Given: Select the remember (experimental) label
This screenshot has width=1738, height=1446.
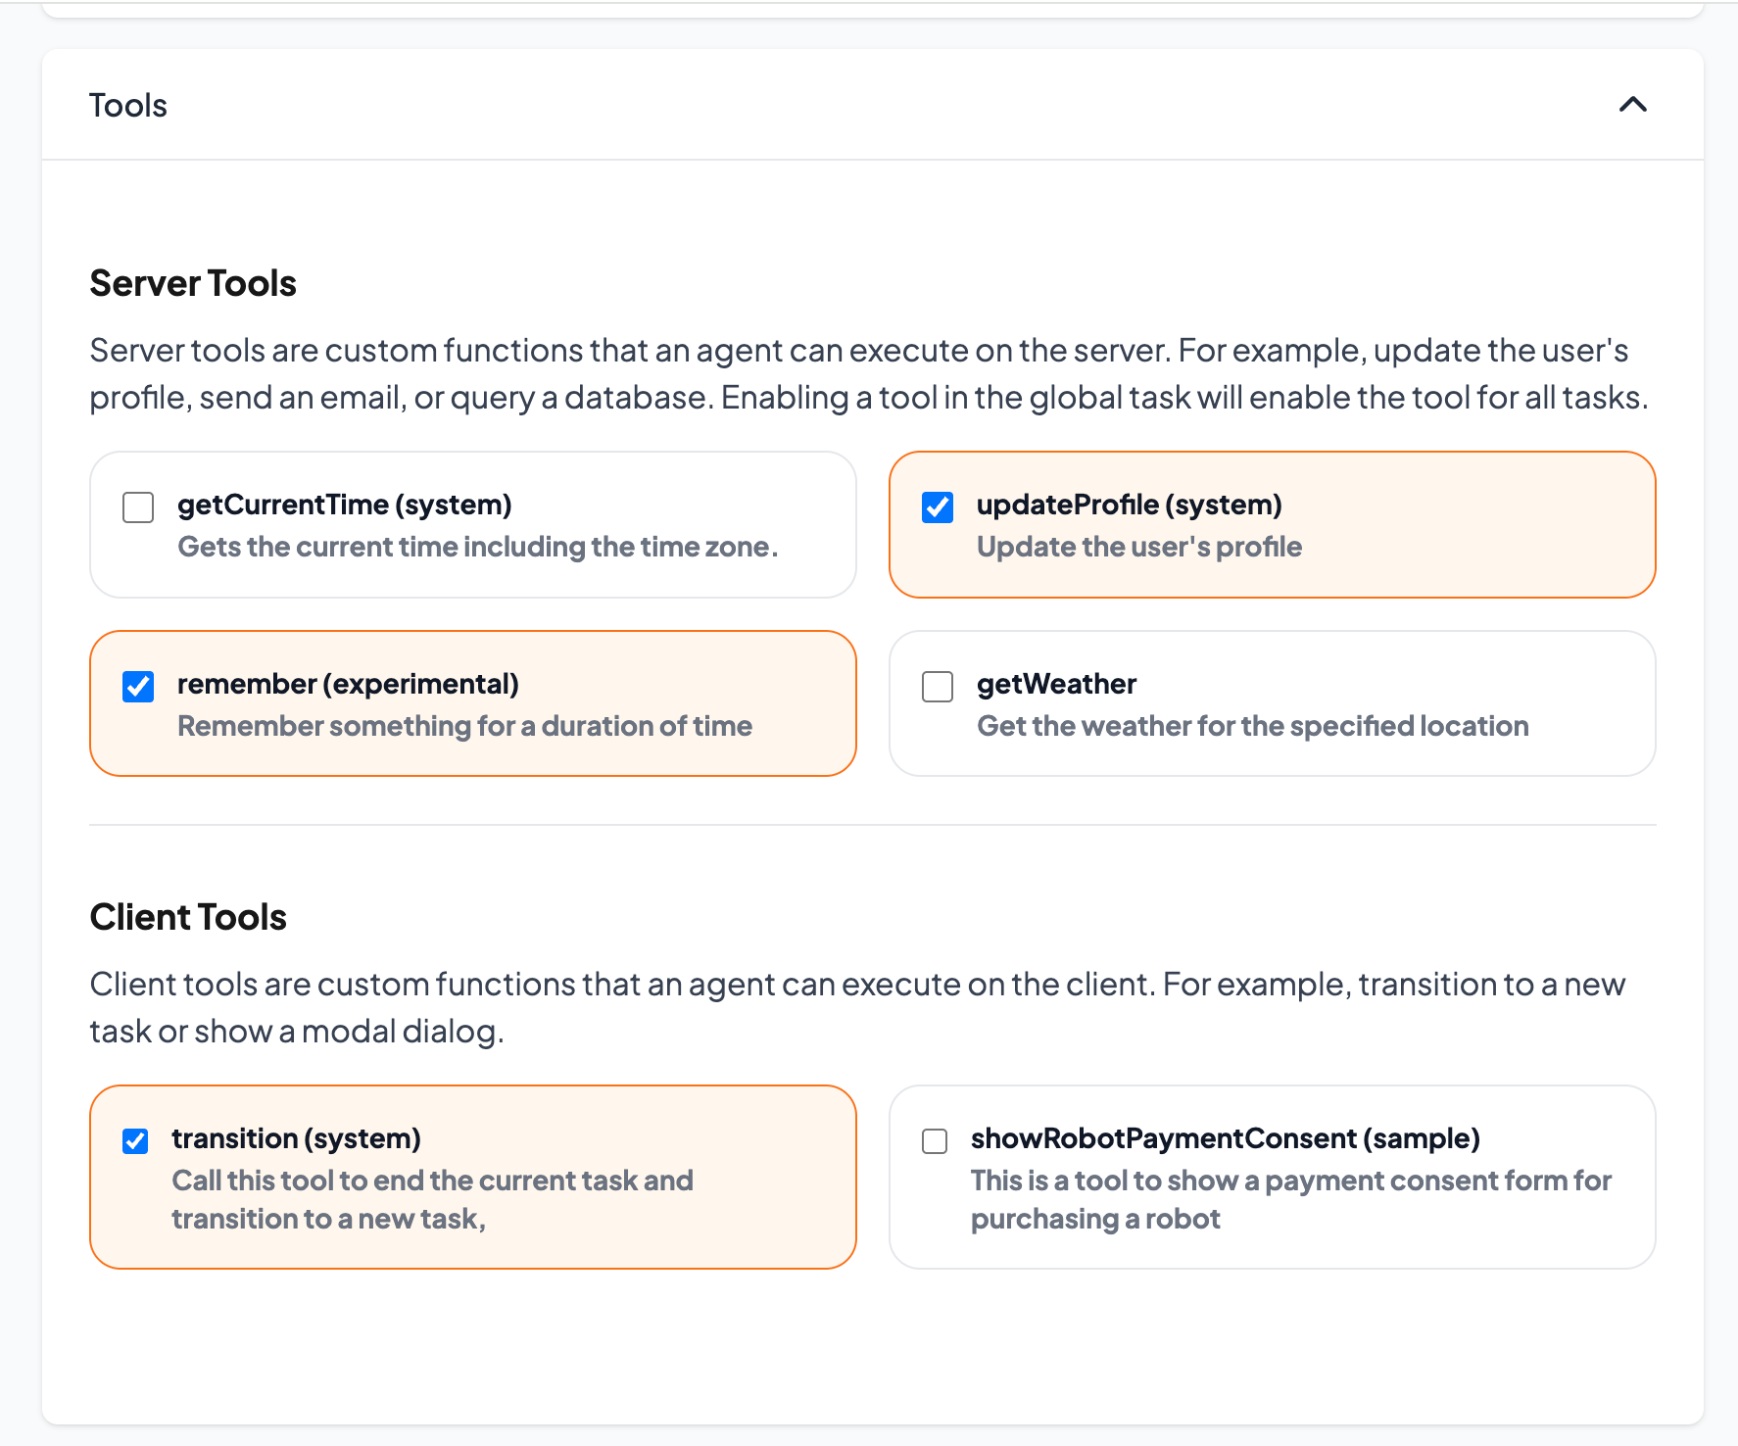Looking at the screenshot, I should [348, 684].
